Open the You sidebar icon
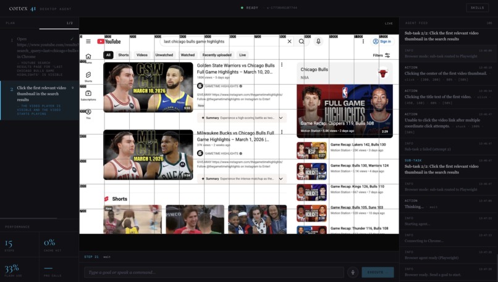Image resolution: width=498 pixels, height=282 pixels. (88, 114)
